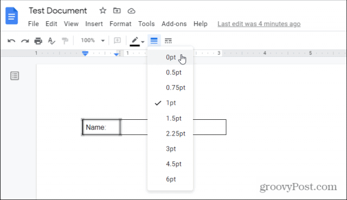This screenshot has width=347, height=200.
Task: Set border width to 0pt
Action: point(170,57)
